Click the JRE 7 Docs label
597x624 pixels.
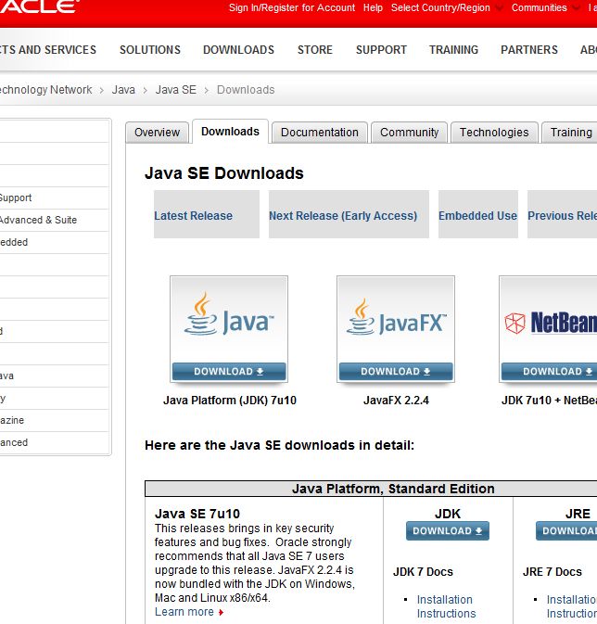pos(553,572)
